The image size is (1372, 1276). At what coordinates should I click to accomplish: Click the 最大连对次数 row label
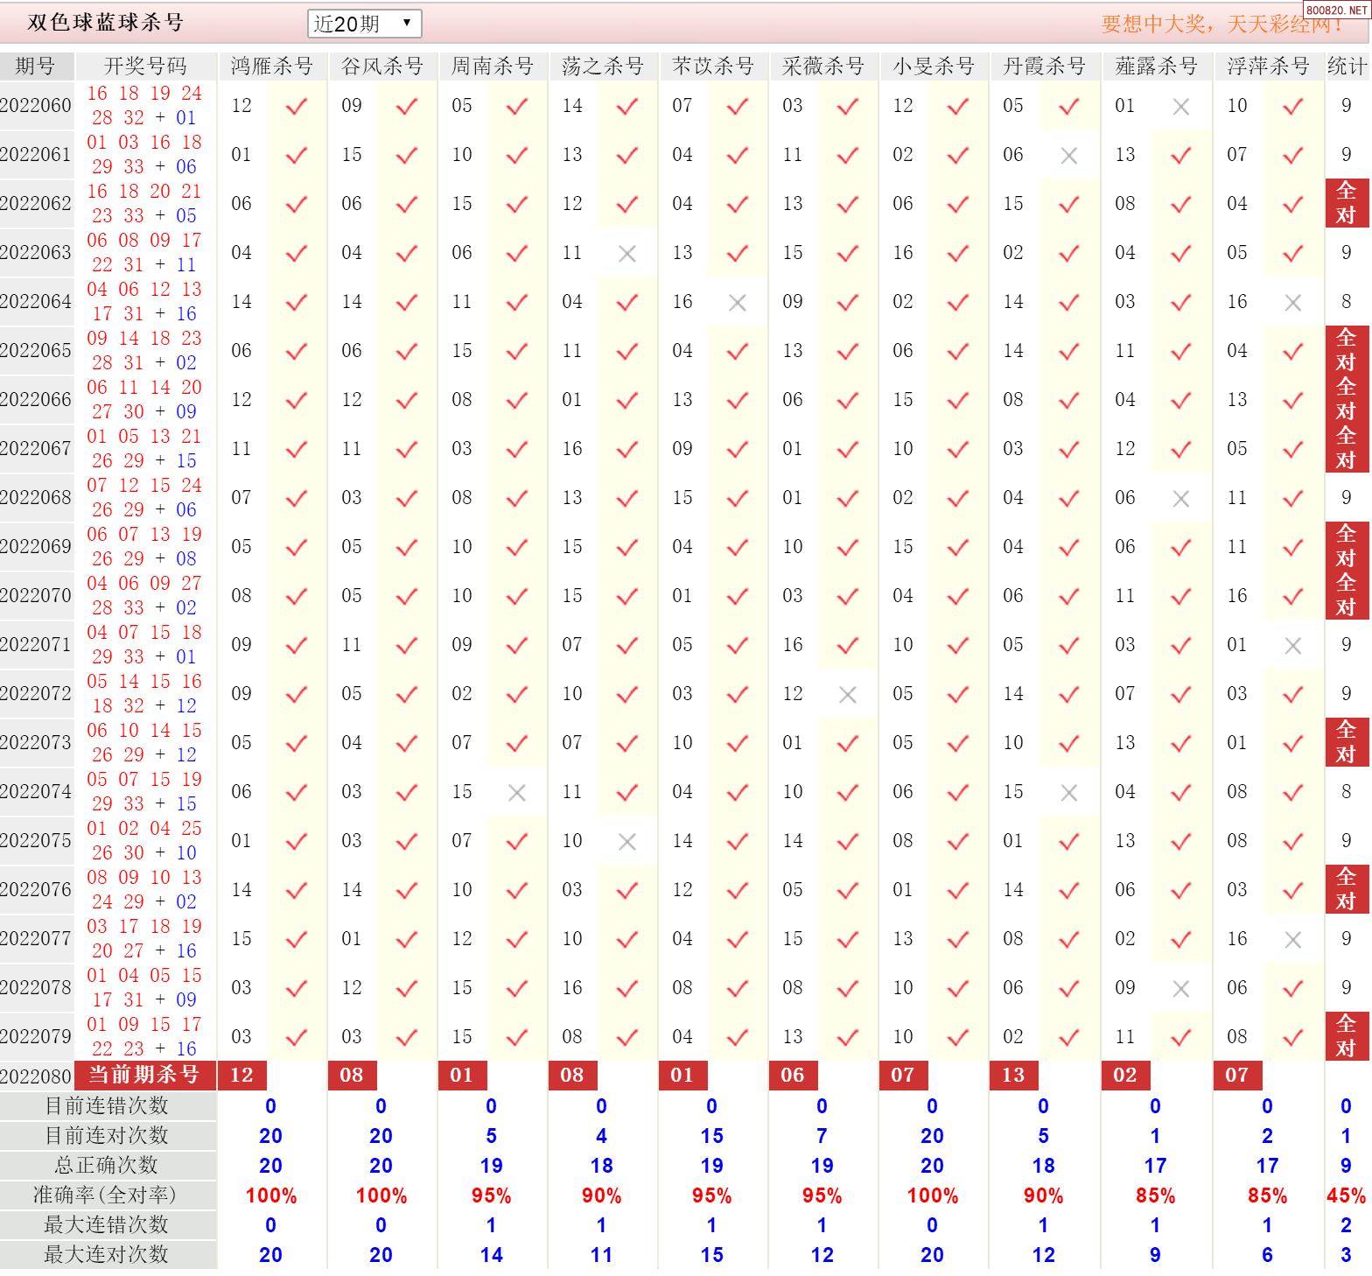(x=107, y=1255)
